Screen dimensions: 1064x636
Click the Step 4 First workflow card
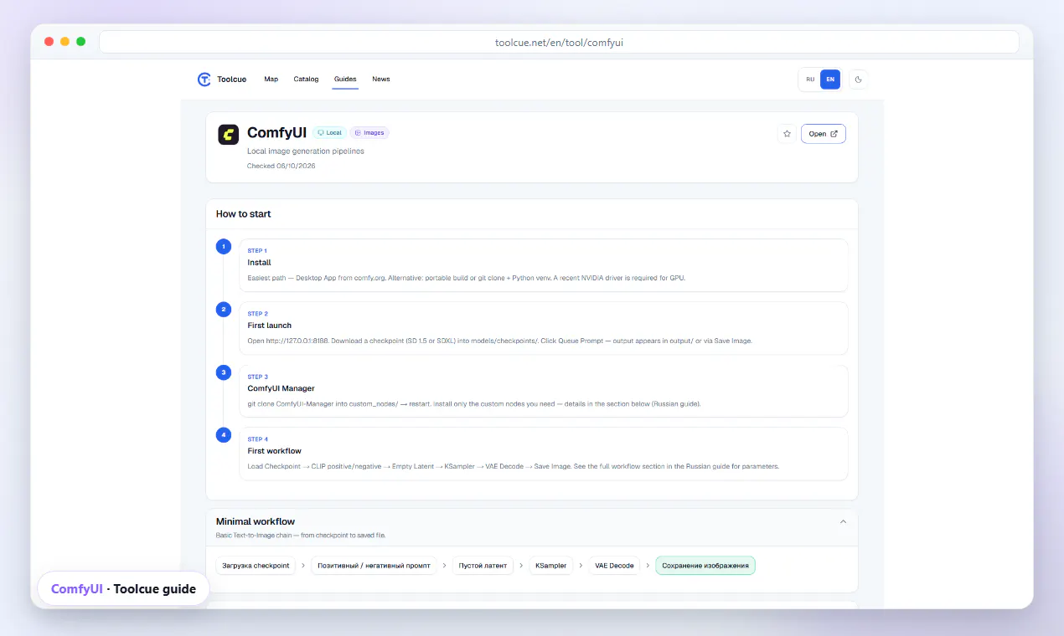click(544, 454)
